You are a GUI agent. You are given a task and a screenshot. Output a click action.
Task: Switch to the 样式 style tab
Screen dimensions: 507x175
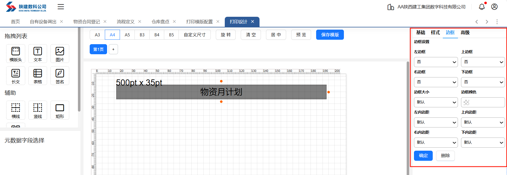coord(435,32)
